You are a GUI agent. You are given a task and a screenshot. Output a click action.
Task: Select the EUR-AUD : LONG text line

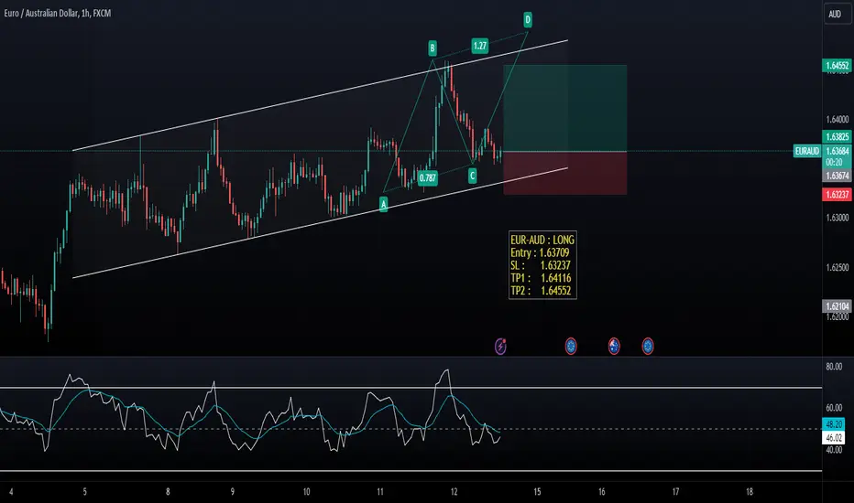click(542, 240)
